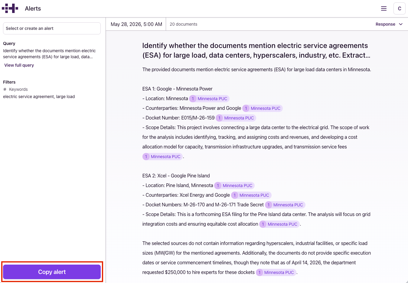Click View full query link
The image size is (408, 283).
19,65
